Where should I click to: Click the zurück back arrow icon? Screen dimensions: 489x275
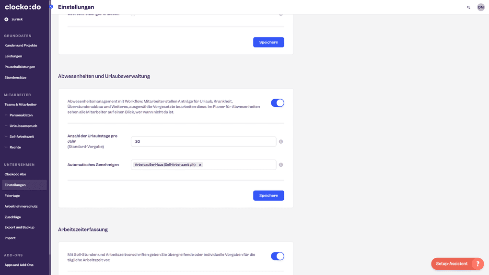pos(6,19)
